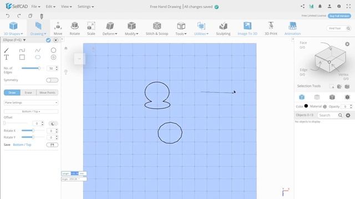Open the File menu
The height and width of the screenshot is (199, 355).
(x=35, y=7)
